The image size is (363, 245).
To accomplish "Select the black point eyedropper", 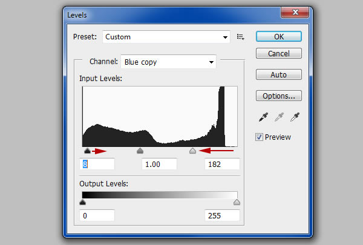I will (x=263, y=117).
